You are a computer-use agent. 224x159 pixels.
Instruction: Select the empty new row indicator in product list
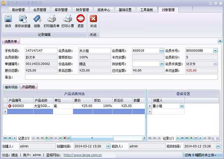point(5,111)
